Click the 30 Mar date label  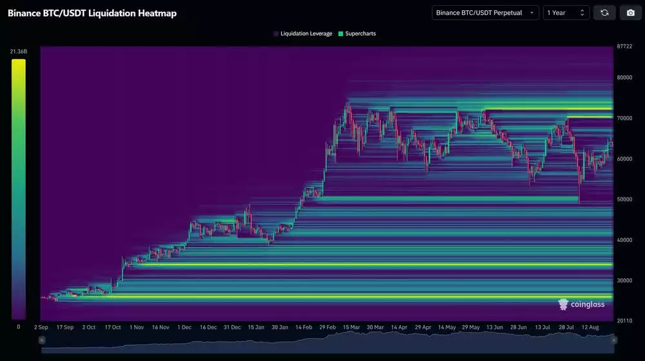coord(375,328)
